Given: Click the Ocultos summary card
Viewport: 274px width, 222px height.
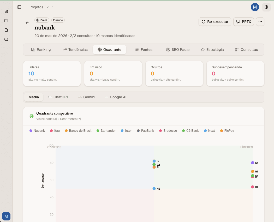Looking at the screenshot, I should pos(174,74).
